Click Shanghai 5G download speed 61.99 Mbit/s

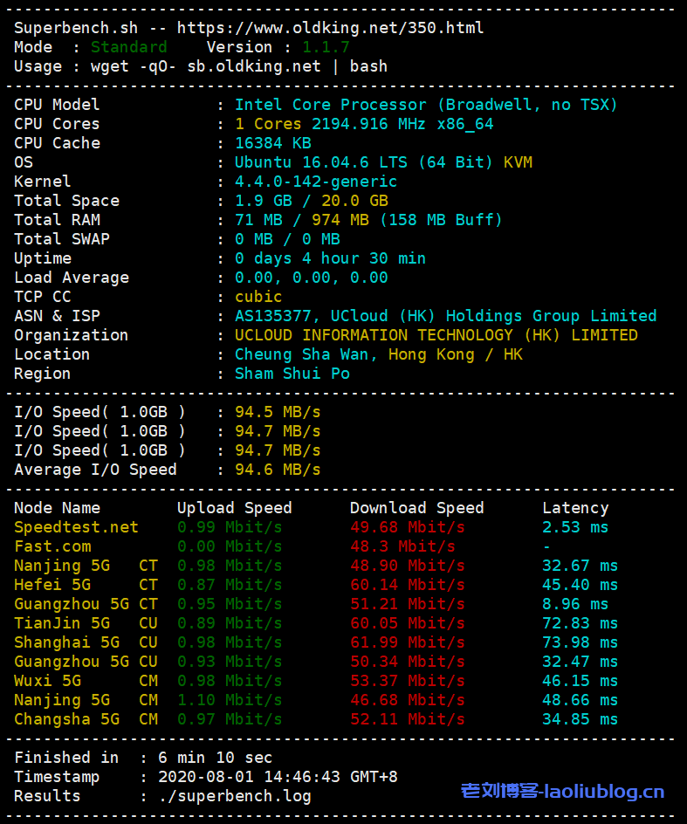pyautogui.click(x=407, y=642)
